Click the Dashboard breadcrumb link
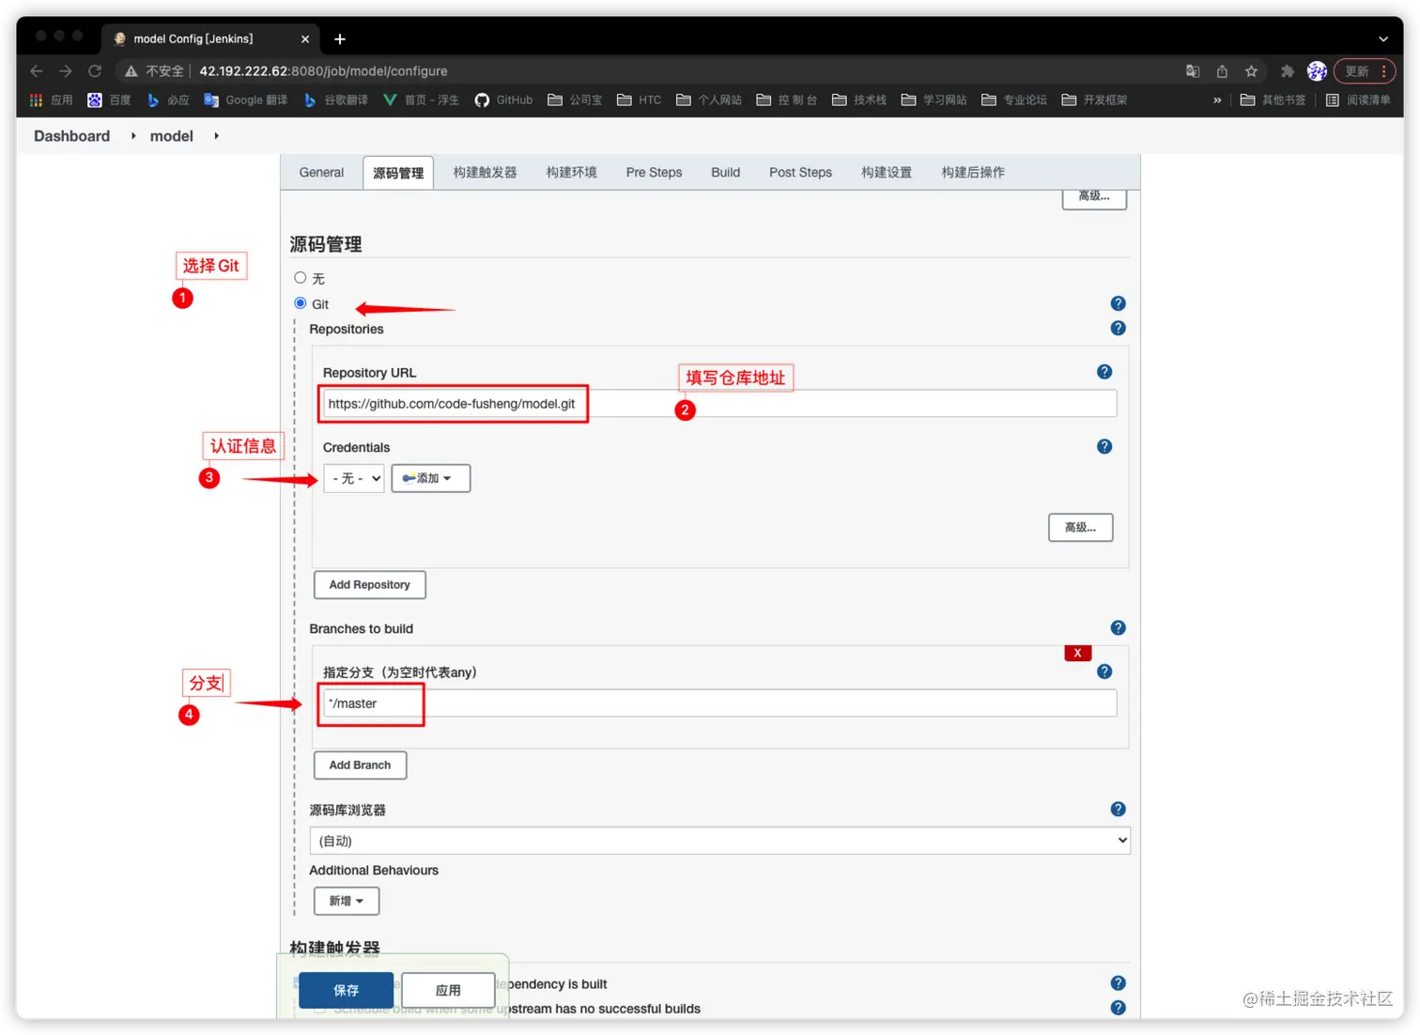The width and height of the screenshot is (1420, 1035). 71,136
